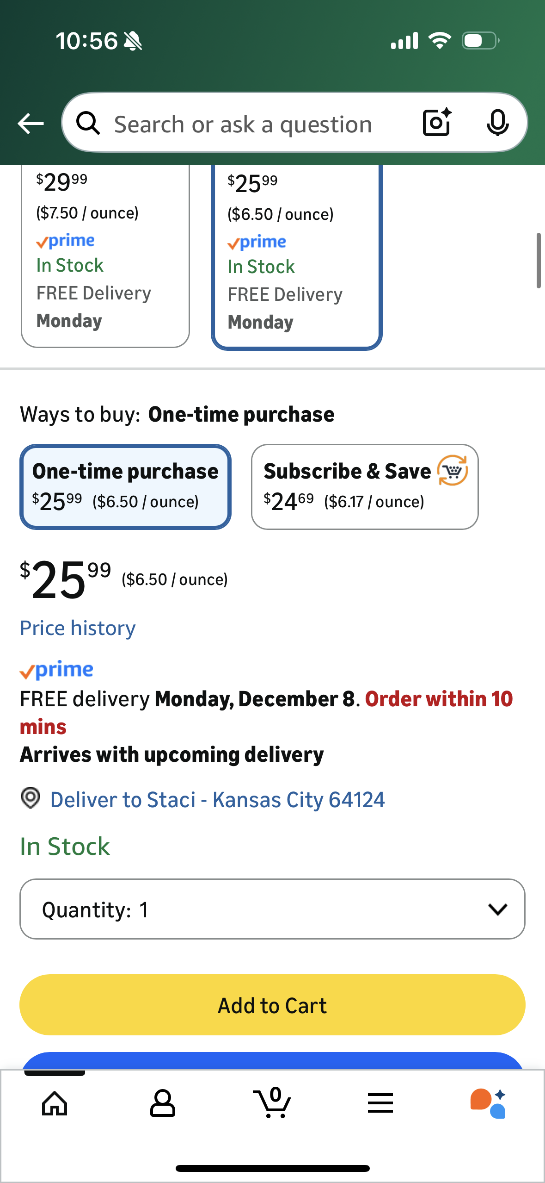Select One-time purchase option

pyautogui.click(x=125, y=486)
